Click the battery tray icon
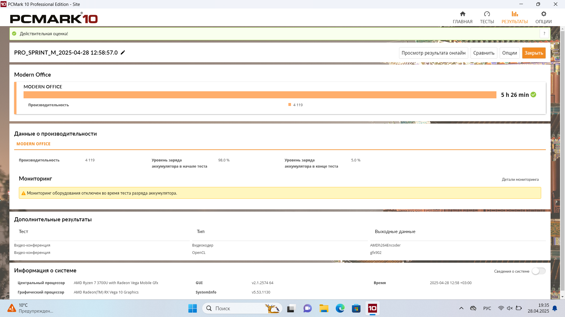565x317 pixels. (x=519, y=308)
